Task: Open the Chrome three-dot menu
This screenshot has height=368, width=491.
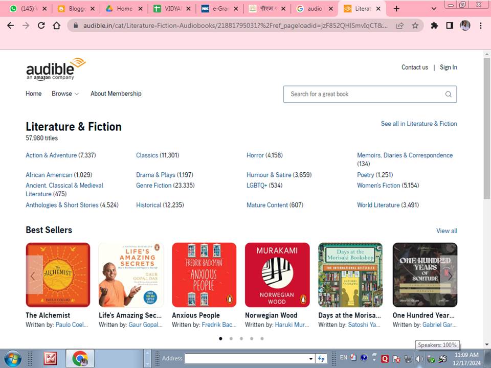Action: point(480,26)
